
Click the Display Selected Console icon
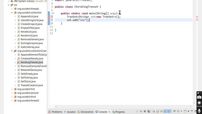(178, 111)
